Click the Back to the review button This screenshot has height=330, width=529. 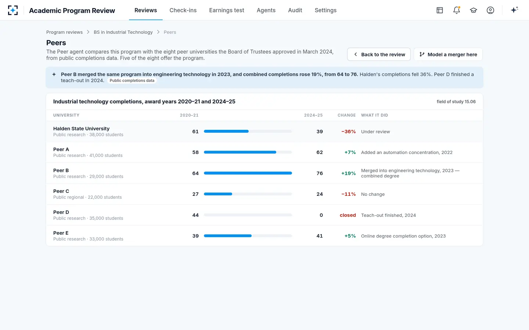point(379,54)
